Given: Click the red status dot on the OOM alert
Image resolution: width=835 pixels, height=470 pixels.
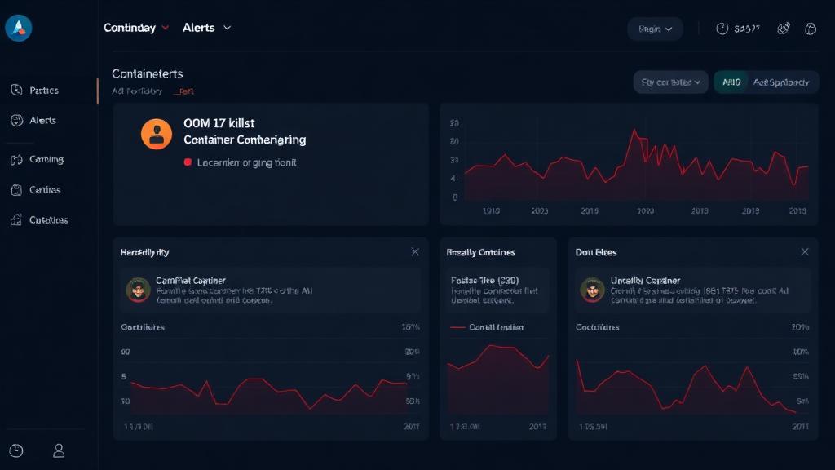Looking at the screenshot, I should click(x=189, y=162).
